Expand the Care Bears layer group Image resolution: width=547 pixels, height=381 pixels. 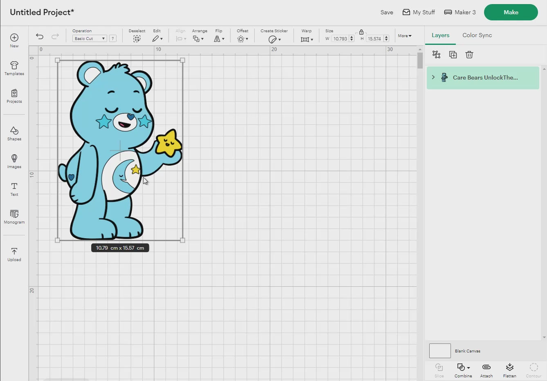click(x=433, y=77)
